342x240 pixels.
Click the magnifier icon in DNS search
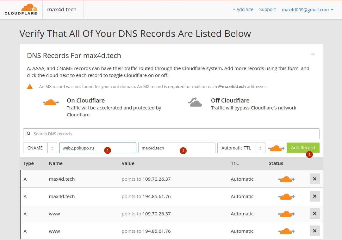(x=28, y=134)
